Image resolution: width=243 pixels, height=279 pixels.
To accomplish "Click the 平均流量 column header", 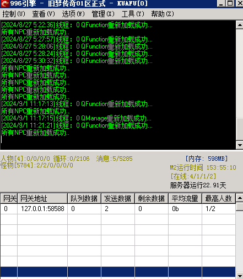I will coord(185,198).
